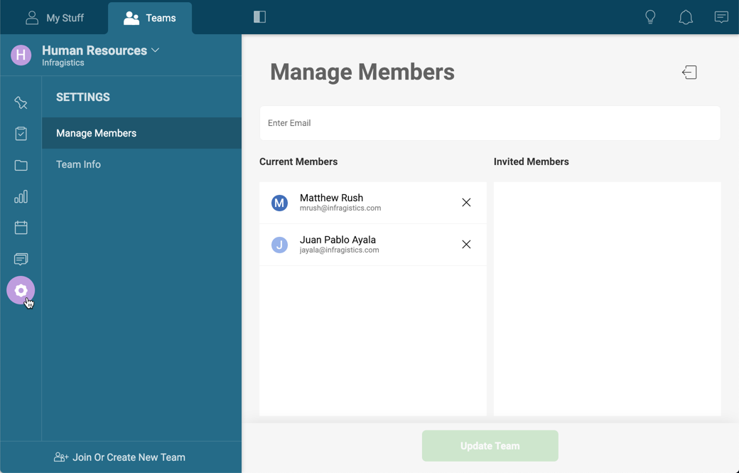
Task: Remove Matthew Rush from current members
Action: pyautogui.click(x=466, y=203)
